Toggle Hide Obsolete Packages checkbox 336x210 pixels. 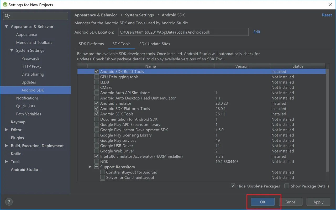233,186
